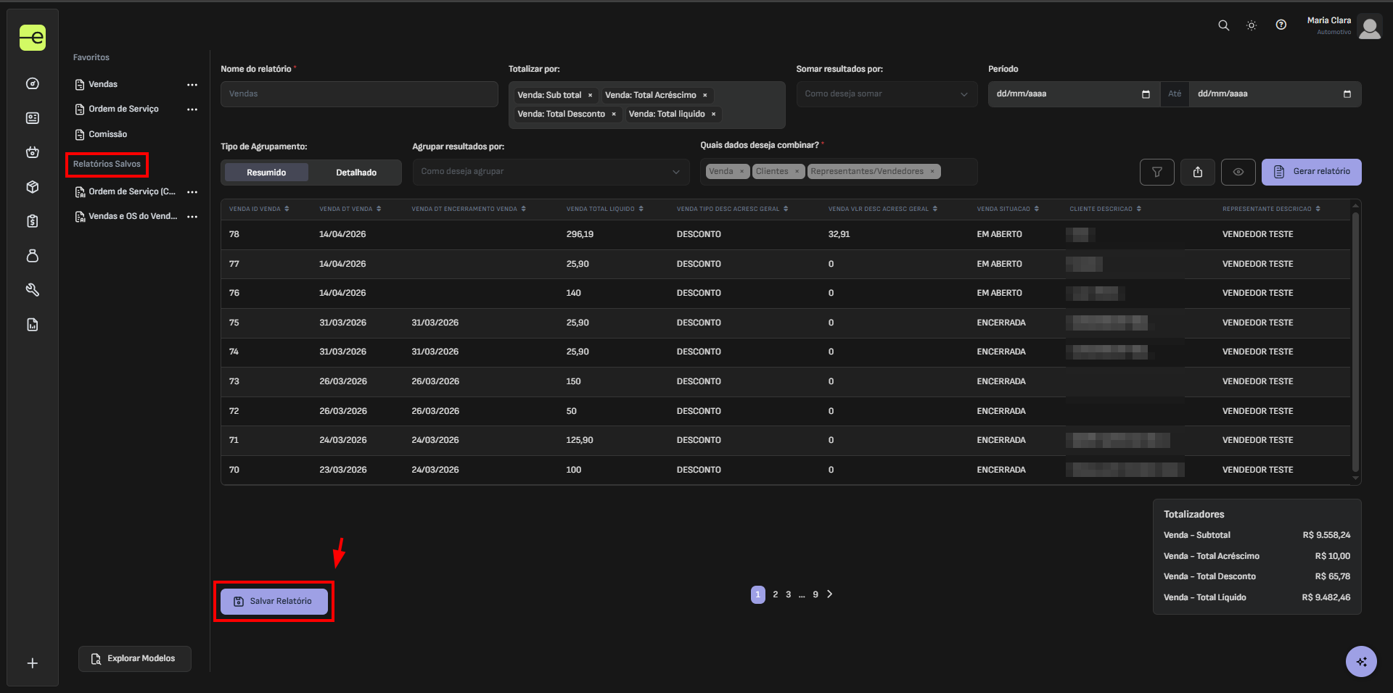Select Detalhado grouping type
The height and width of the screenshot is (693, 1393).
pyautogui.click(x=356, y=173)
